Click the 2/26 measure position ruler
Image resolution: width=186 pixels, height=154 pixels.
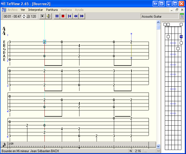click(x=78, y=145)
